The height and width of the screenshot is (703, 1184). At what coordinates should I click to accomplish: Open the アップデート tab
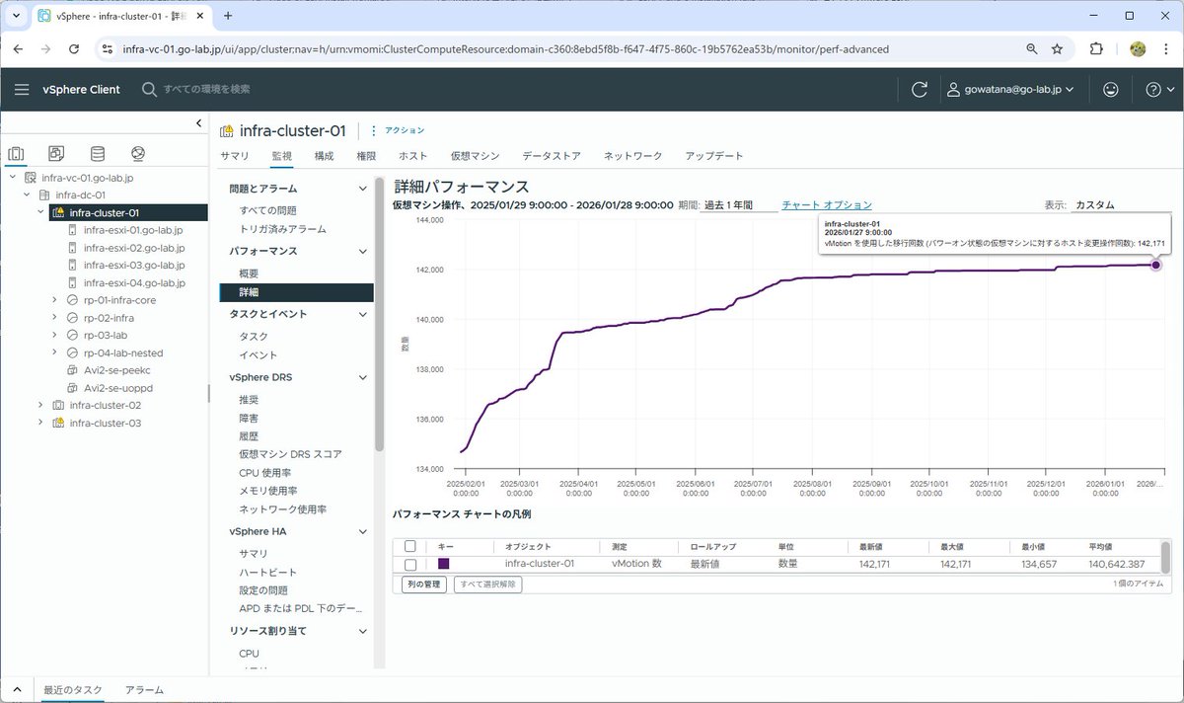pyautogui.click(x=714, y=156)
